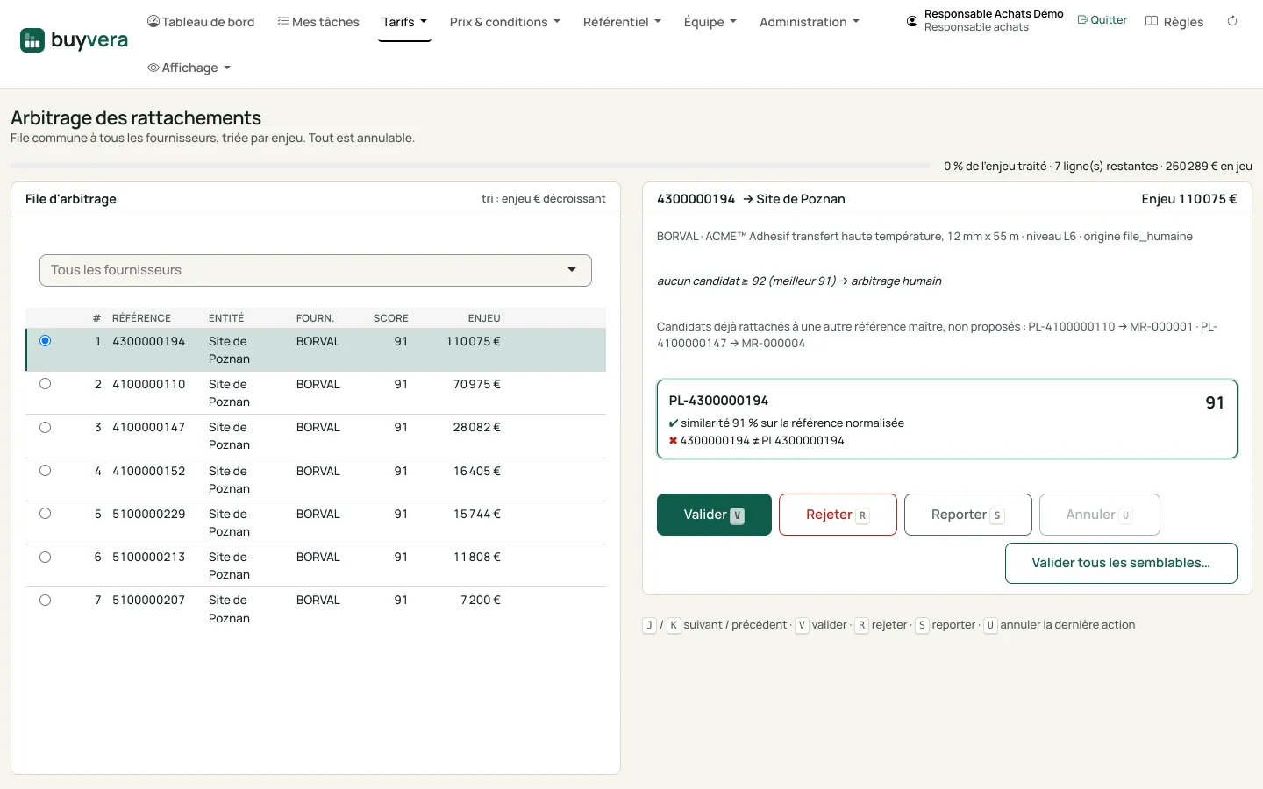Image resolution: width=1263 pixels, height=789 pixels.
Task: Click the ENJEU column header
Action: click(x=484, y=318)
